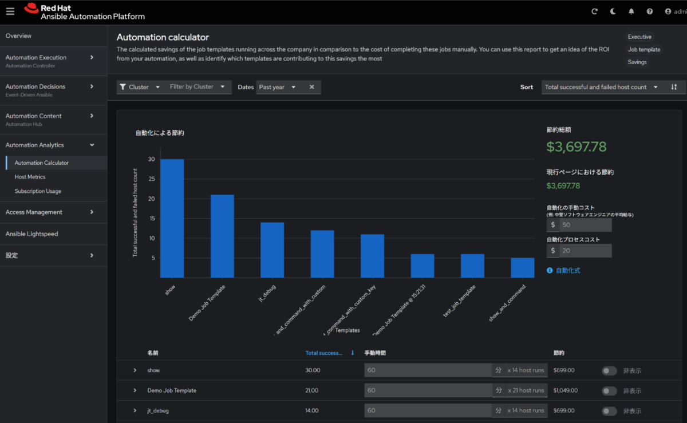Click the Total success column sort arrow
Image resolution: width=687 pixels, height=423 pixels.
pos(353,353)
